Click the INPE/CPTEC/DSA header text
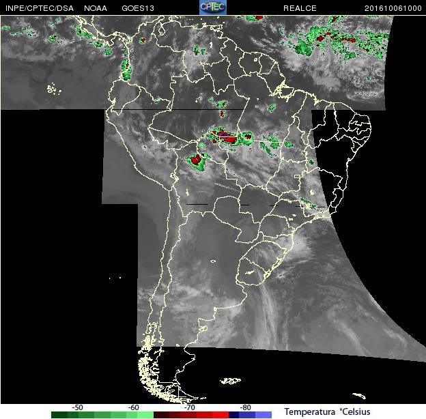 pos(40,8)
